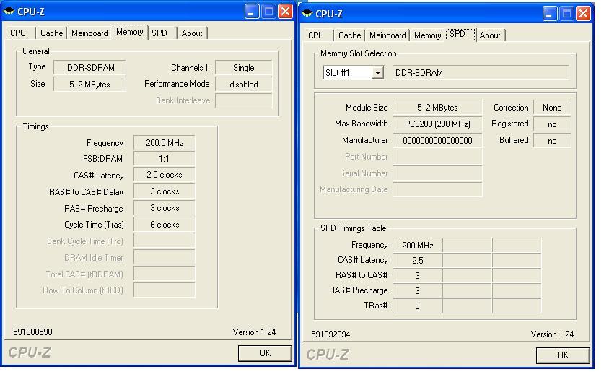This screenshot has width=609, height=372.
Task: Click Frequency value 200.5 MHz
Action: (165, 142)
